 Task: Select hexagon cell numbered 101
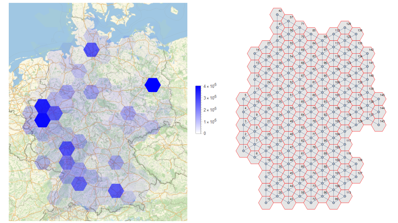point(334,177)
